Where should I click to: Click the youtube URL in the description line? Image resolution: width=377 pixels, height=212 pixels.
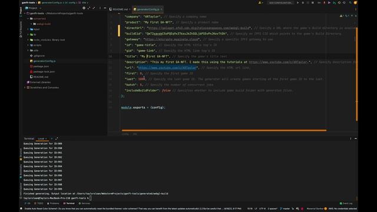pos(279,62)
